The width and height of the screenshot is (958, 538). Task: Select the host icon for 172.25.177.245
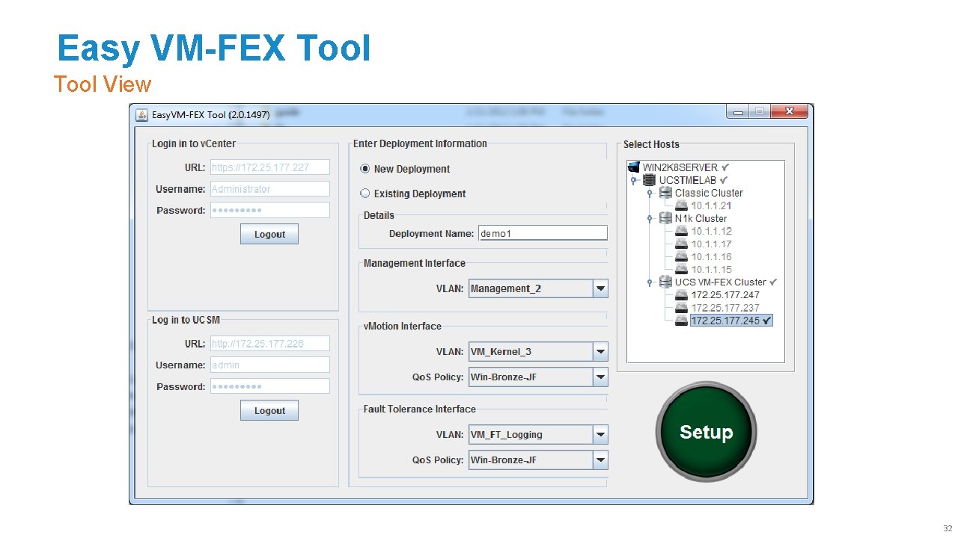point(681,320)
